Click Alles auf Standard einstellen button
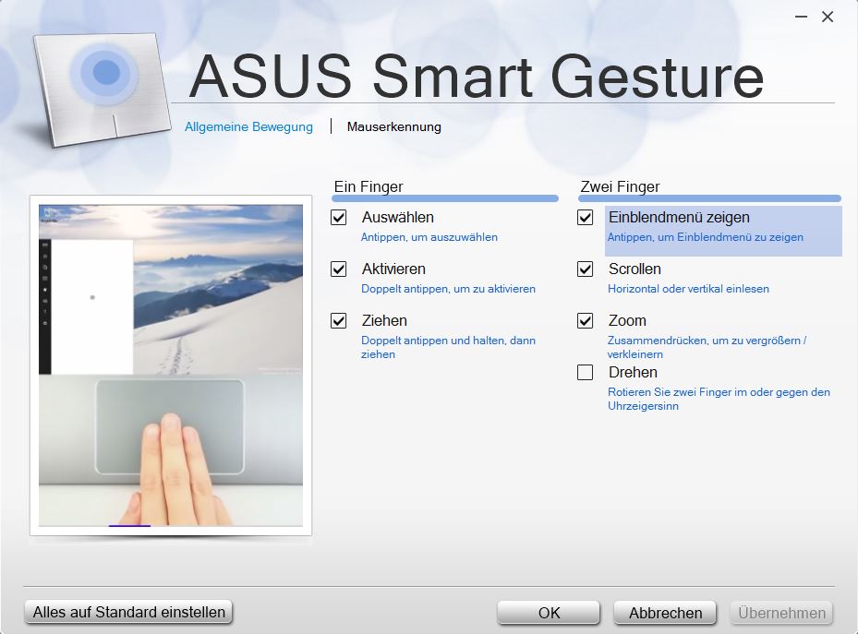Viewport: 858px width, 634px height. coord(128,612)
